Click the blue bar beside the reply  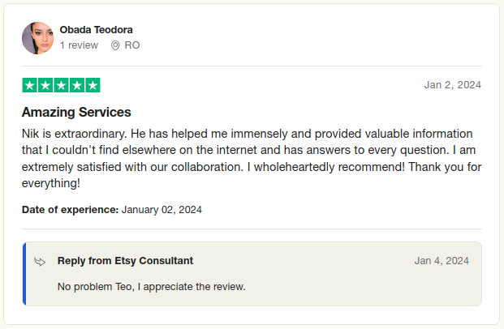24,274
